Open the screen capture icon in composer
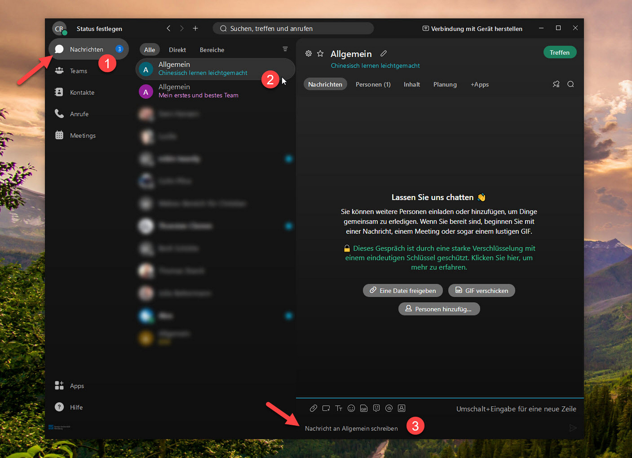This screenshot has height=458, width=632. pyautogui.click(x=326, y=408)
